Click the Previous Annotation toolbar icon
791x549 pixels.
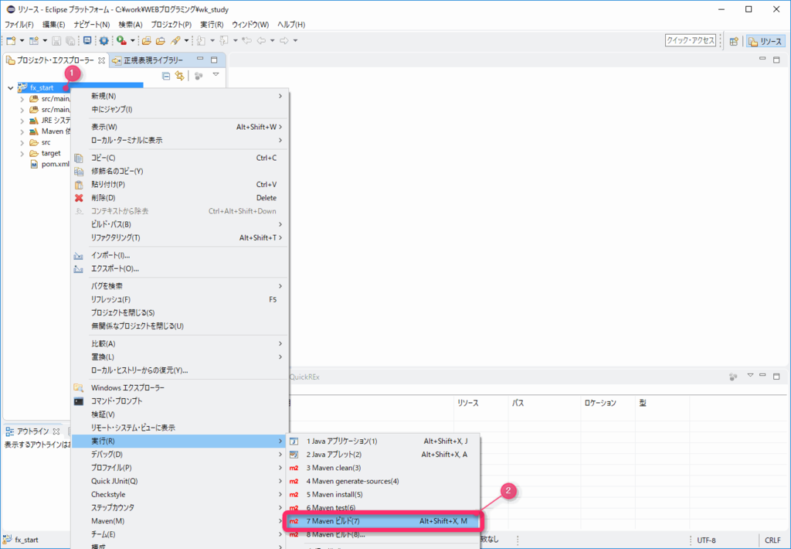pos(224,40)
